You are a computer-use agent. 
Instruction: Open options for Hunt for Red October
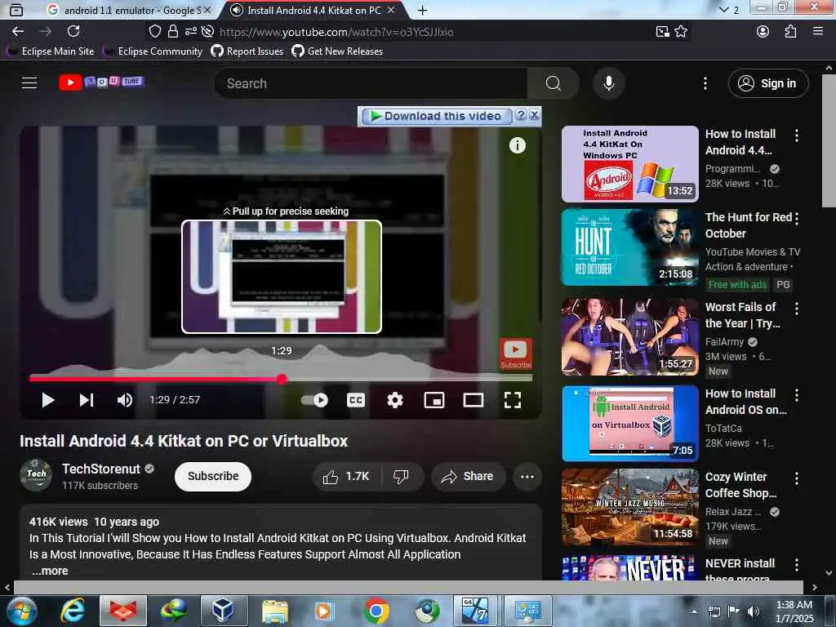pyautogui.click(x=797, y=219)
